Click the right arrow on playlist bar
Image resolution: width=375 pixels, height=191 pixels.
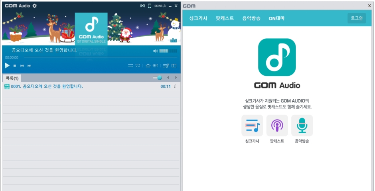[x=176, y=77]
